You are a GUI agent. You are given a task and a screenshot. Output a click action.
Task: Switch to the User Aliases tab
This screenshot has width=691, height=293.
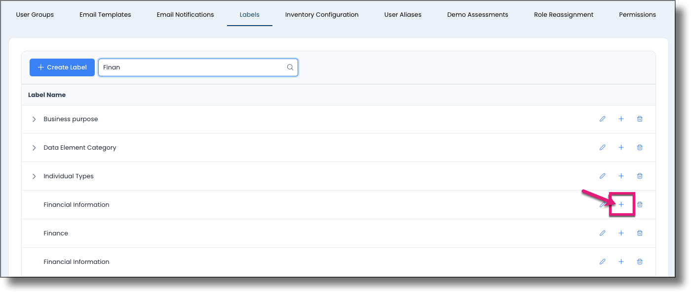pos(403,15)
